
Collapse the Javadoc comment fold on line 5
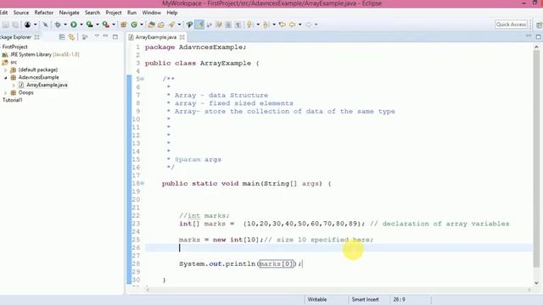click(142, 79)
